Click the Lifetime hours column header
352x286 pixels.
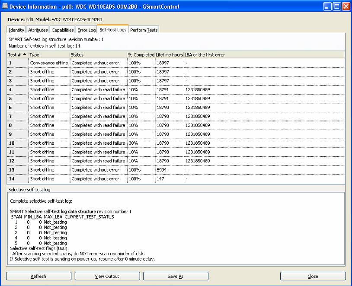(x=169, y=55)
